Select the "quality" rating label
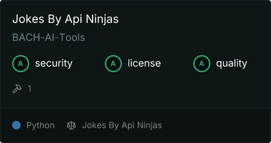The image size is (271, 143). point(231,64)
